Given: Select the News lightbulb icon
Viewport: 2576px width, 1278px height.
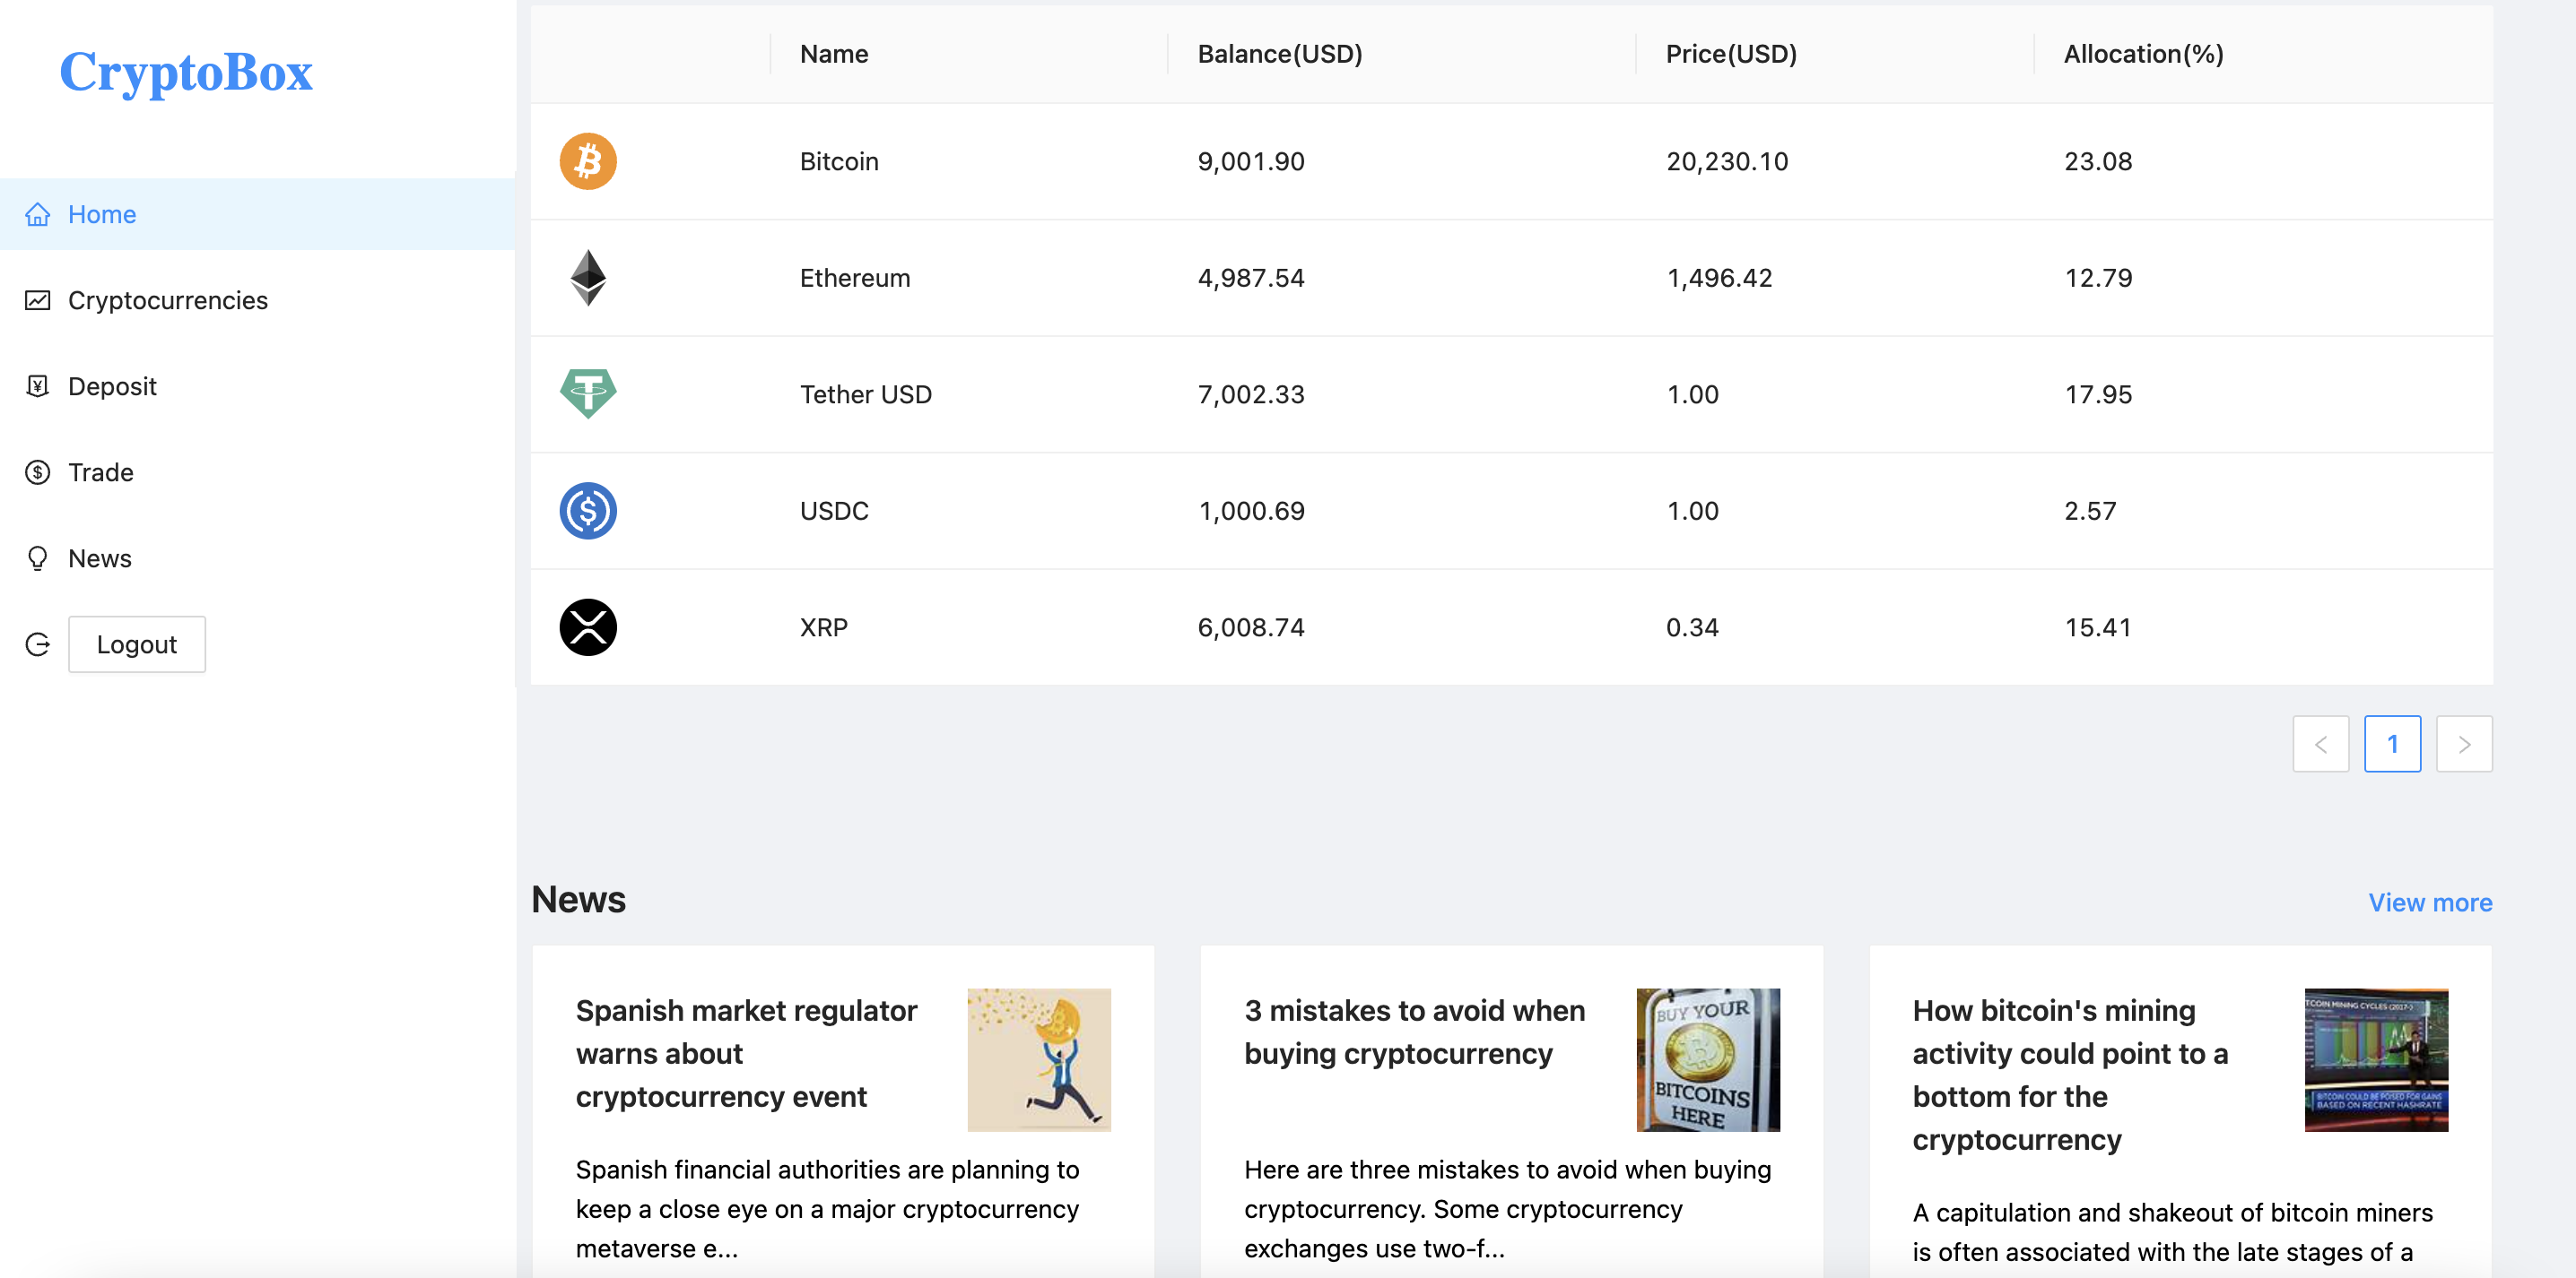Looking at the screenshot, I should click(x=38, y=557).
